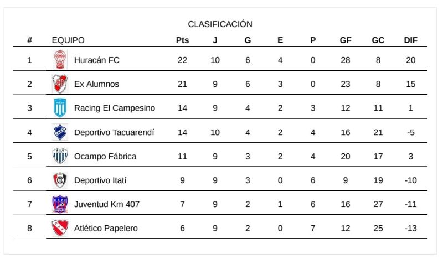This screenshot has width=443, height=259.
Task: Click the Atlético Papelero team crest
Action: [x=59, y=228]
